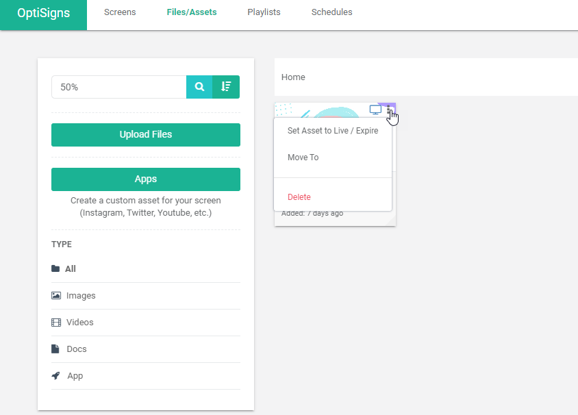Choose Set Asset to Live / Expire
The image size is (578, 415).
333,131
